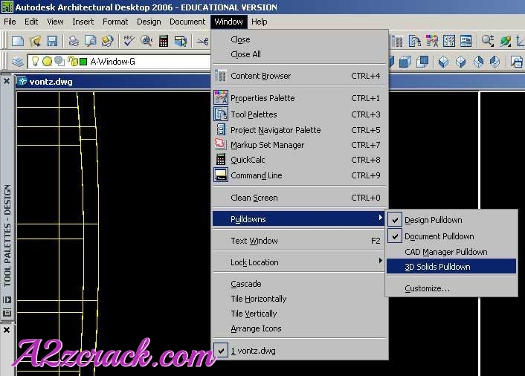Open Content Browser menu entry
The image size is (525, 376).
coord(300,76)
